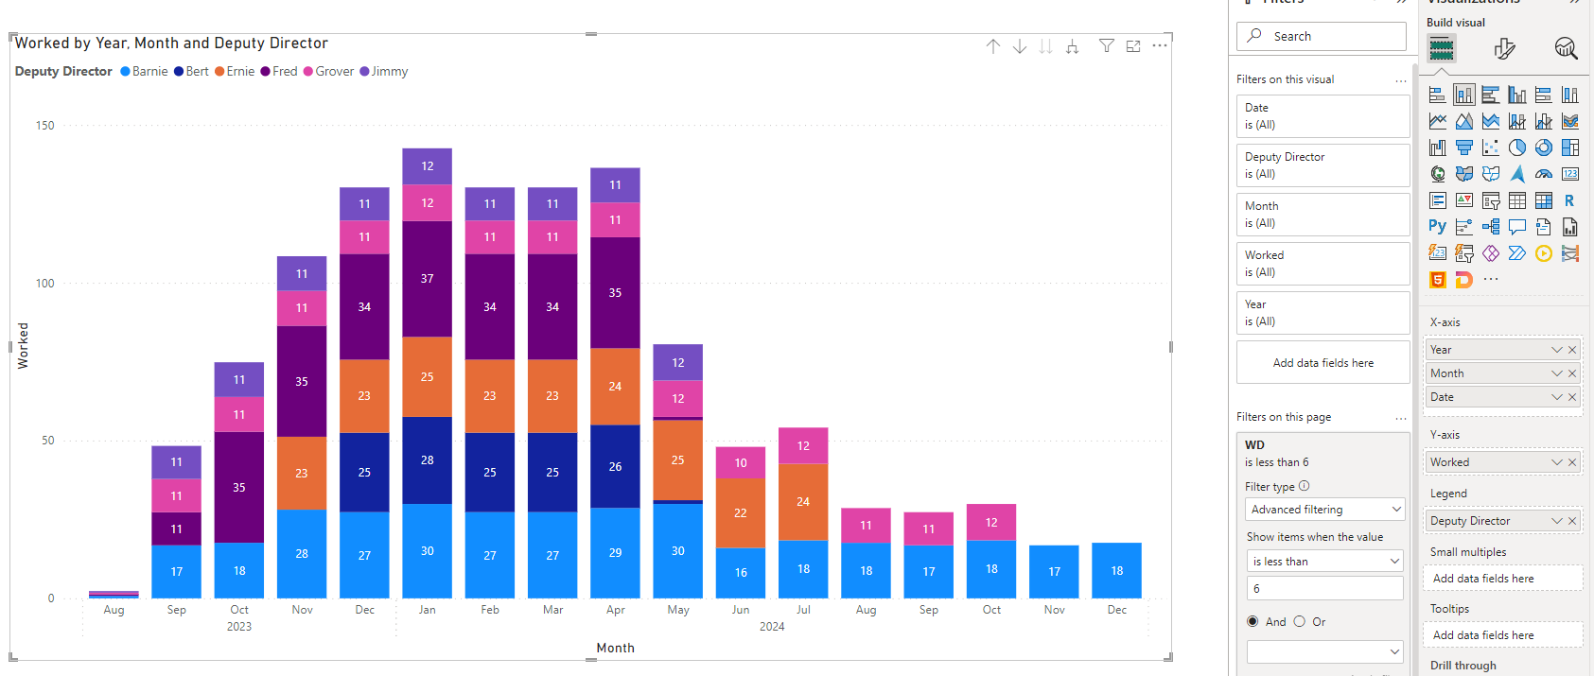Select the Treemap visual
Viewport: 1594px width, 676px height.
point(1569,147)
